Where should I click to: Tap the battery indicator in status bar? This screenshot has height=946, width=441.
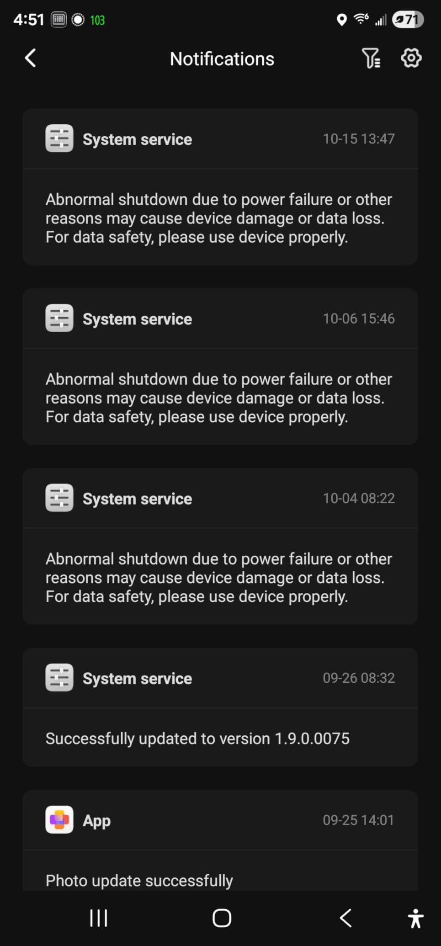click(408, 20)
